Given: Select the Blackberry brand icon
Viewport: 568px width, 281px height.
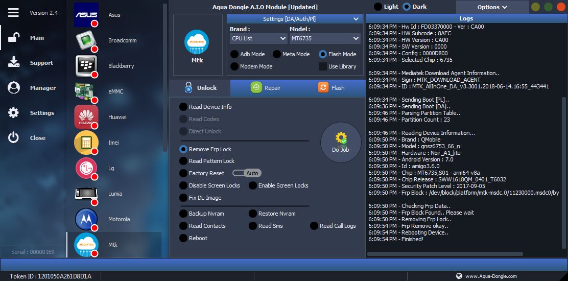Looking at the screenshot, I should click(86, 66).
